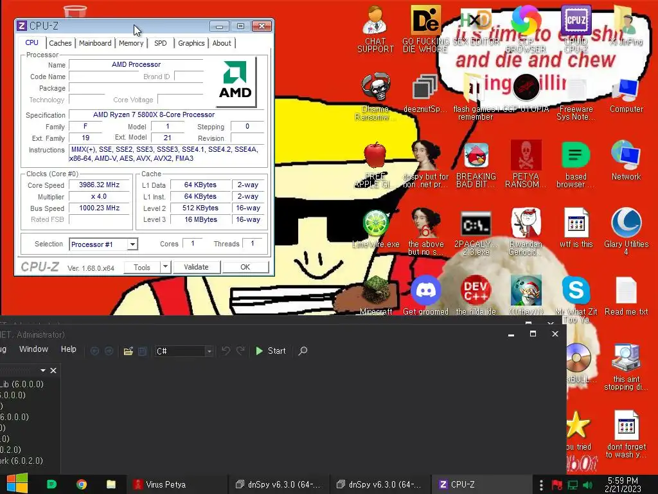Open File Explorer from the taskbar
This screenshot has width=658, height=494.
(x=111, y=484)
